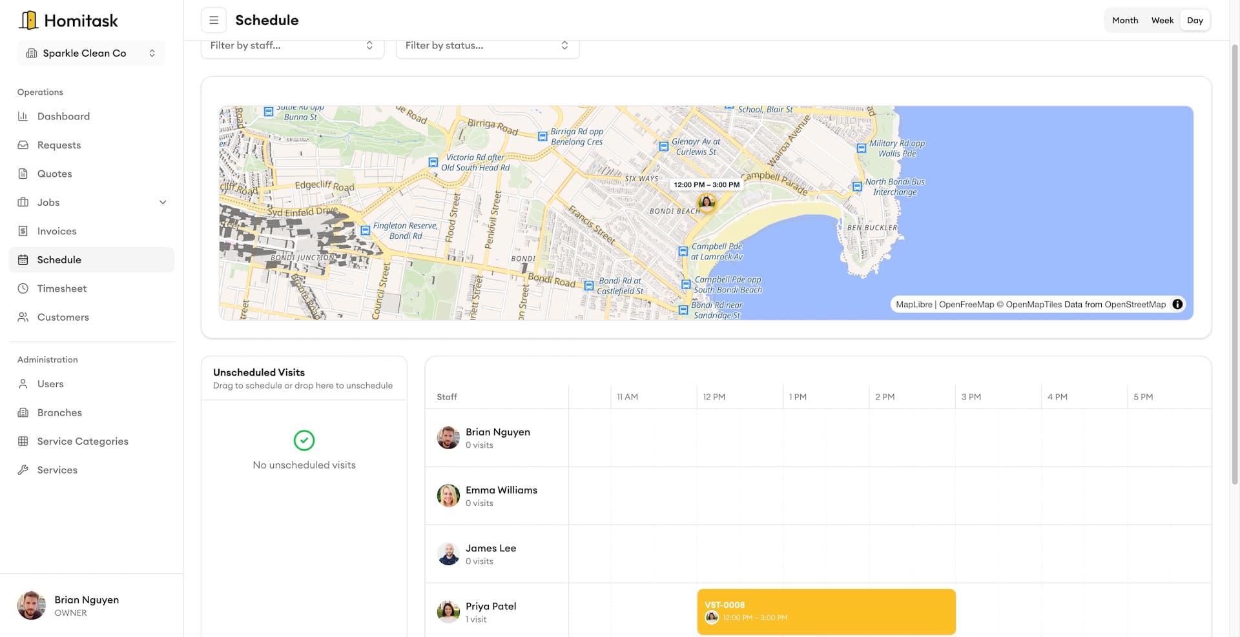This screenshot has height=637, width=1240.
Task: Expand the Jobs section in the sidebar
Action: point(163,202)
